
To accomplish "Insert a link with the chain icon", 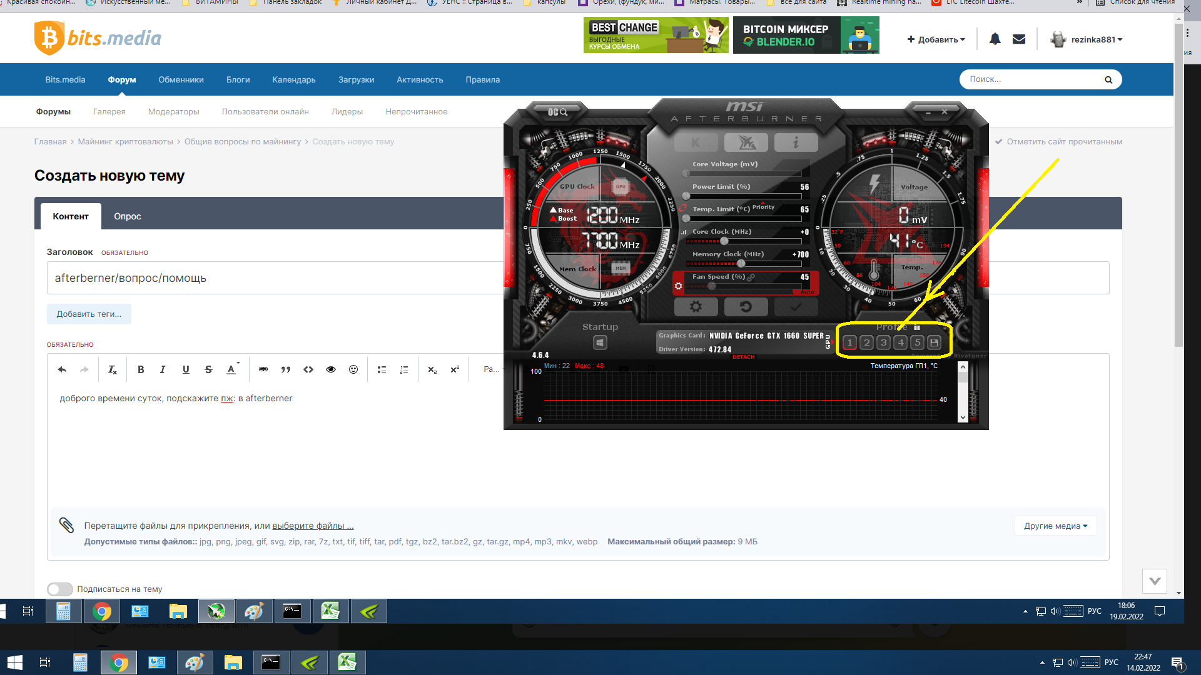I will coord(263,370).
